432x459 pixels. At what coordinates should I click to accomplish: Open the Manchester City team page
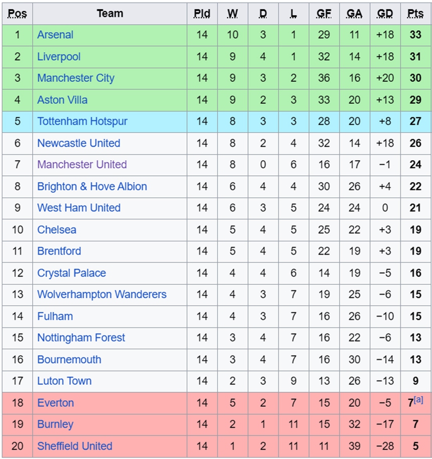click(x=76, y=78)
